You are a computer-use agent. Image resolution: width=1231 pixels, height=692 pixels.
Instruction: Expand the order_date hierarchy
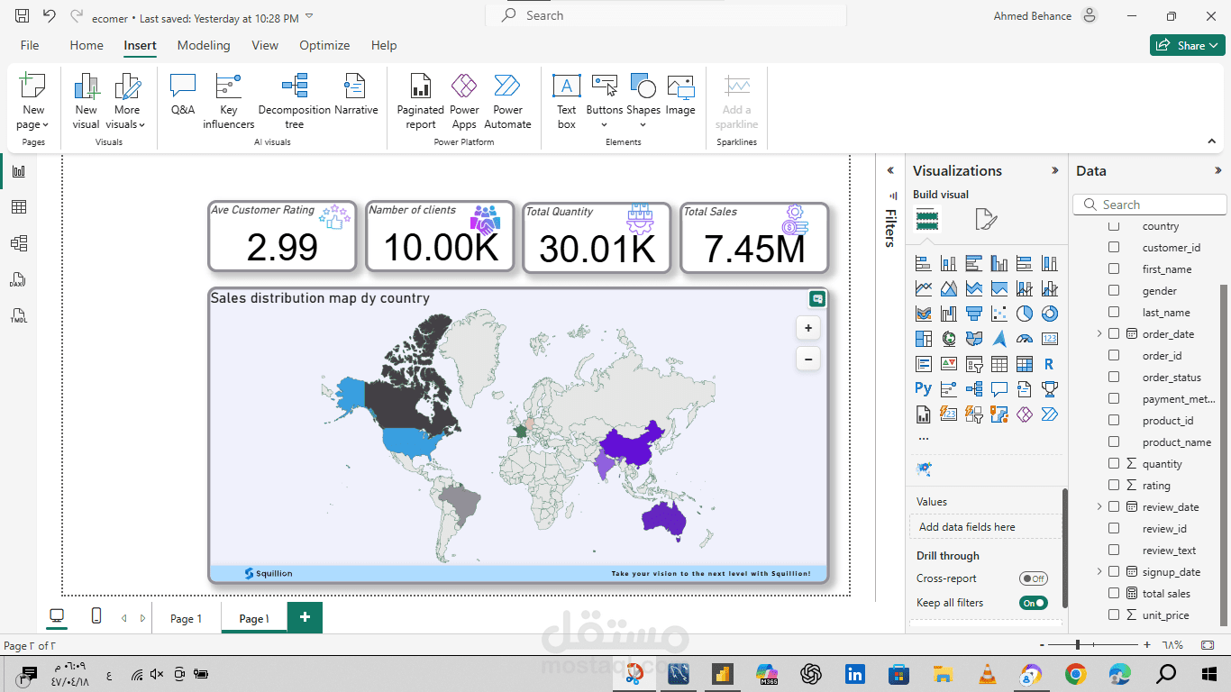pos(1099,334)
